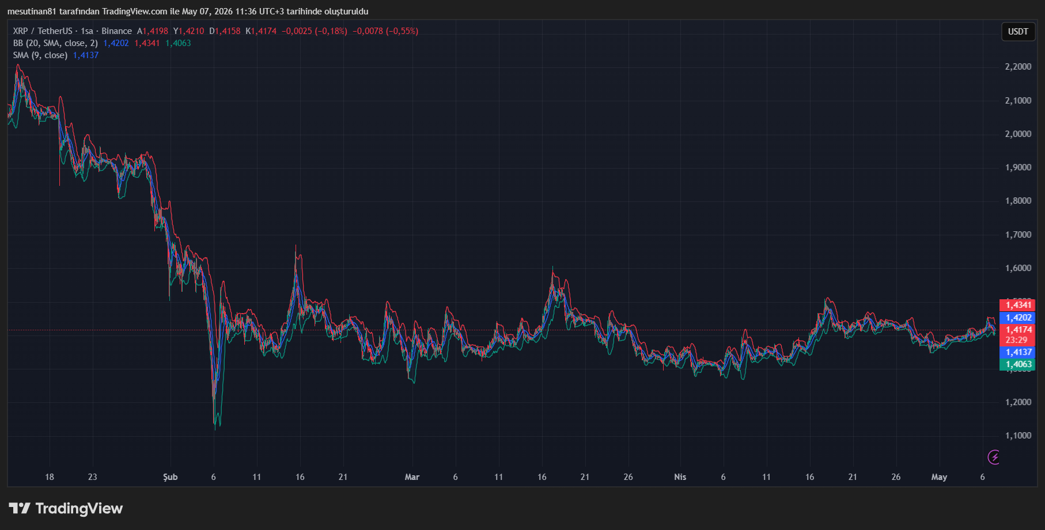Image resolution: width=1045 pixels, height=530 pixels.
Task: Click the 1,1000 price scale label
Action: pos(1018,436)
